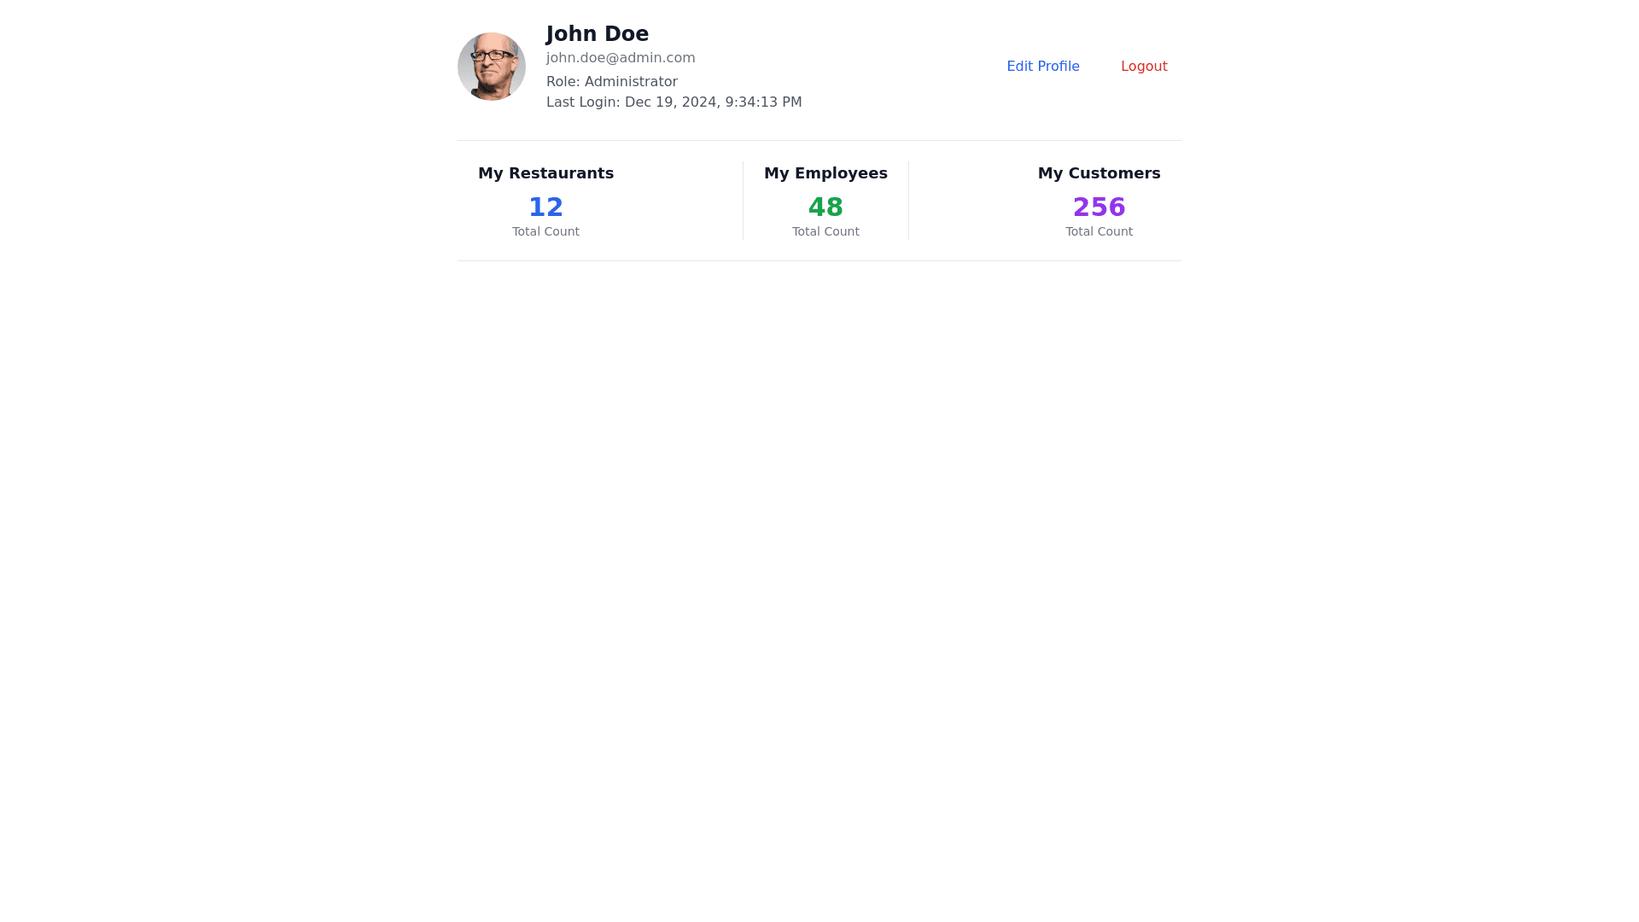Open the My Restaurants heading
The width and height of the screenshot is (1639, 922).
(x=545, y=173)
